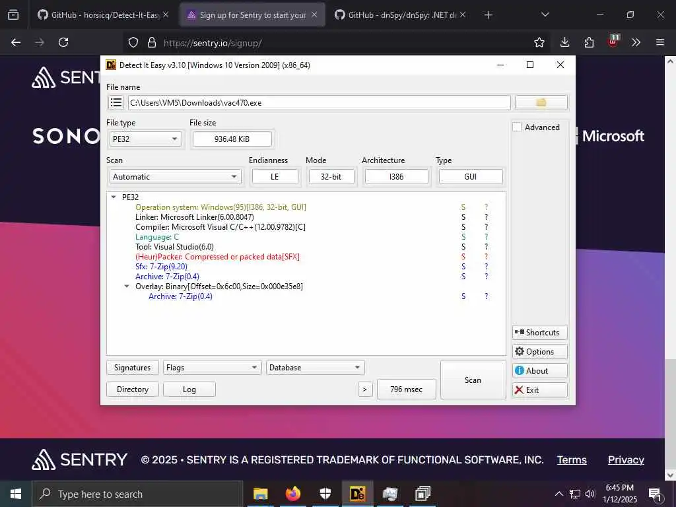Viewport: 676px width, 507px height.
Task: Open Windows Security shield on taskbar
Action: (325, 494)
